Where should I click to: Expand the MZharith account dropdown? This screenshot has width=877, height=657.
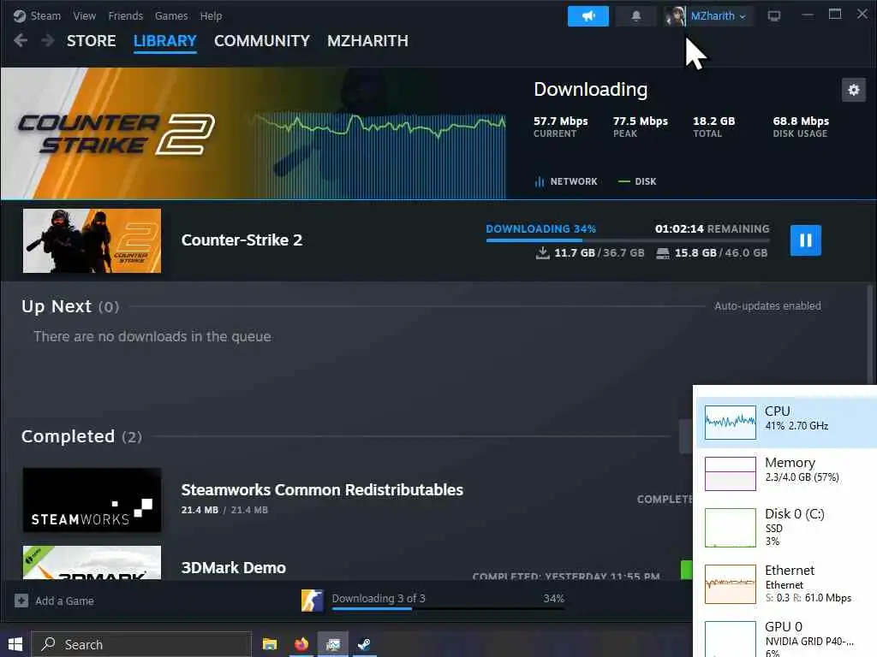718,15
